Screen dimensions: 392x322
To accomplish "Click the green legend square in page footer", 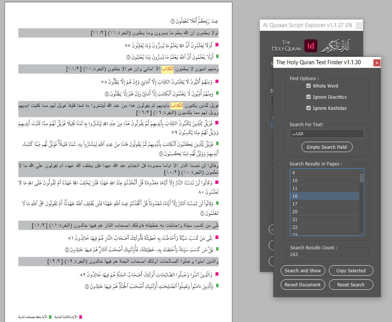I will (50, 317).
